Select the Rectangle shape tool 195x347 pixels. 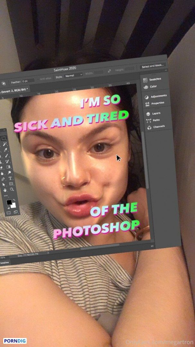click(x=11, y=184)
